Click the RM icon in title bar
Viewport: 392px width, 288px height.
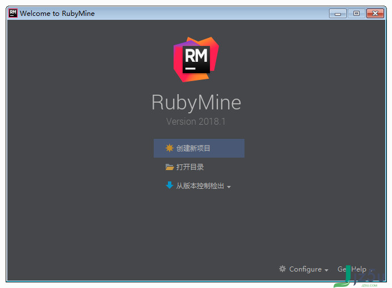[13, 13]
